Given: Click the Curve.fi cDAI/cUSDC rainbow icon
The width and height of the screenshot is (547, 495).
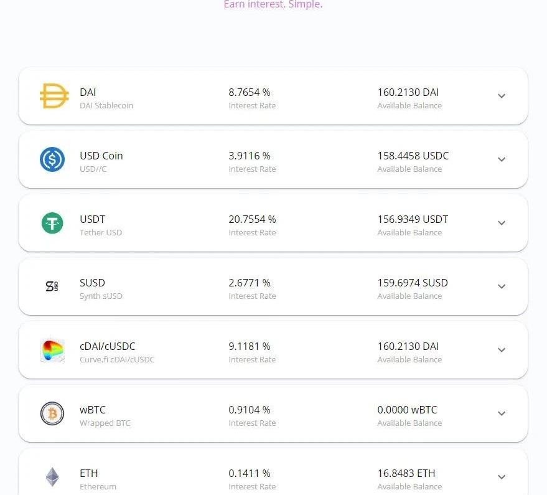Looking at the screenshot, I should click(52, 351).
